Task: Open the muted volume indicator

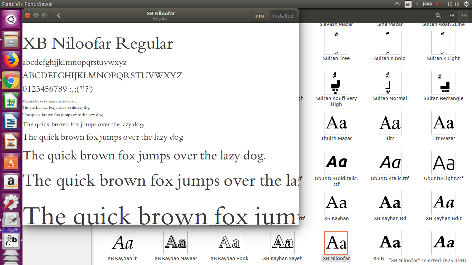Action: (x=438, y=4)
